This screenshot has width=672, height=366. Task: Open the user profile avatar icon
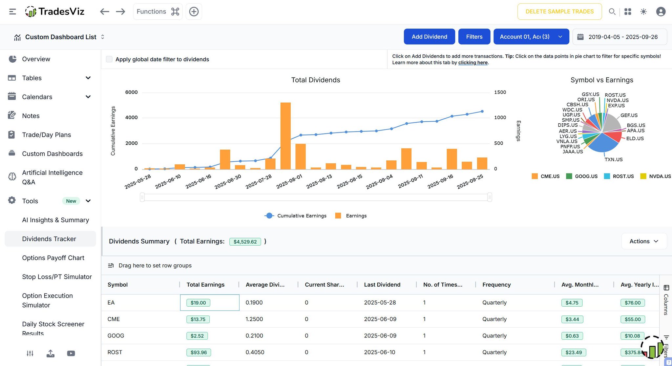pos(661,12)
